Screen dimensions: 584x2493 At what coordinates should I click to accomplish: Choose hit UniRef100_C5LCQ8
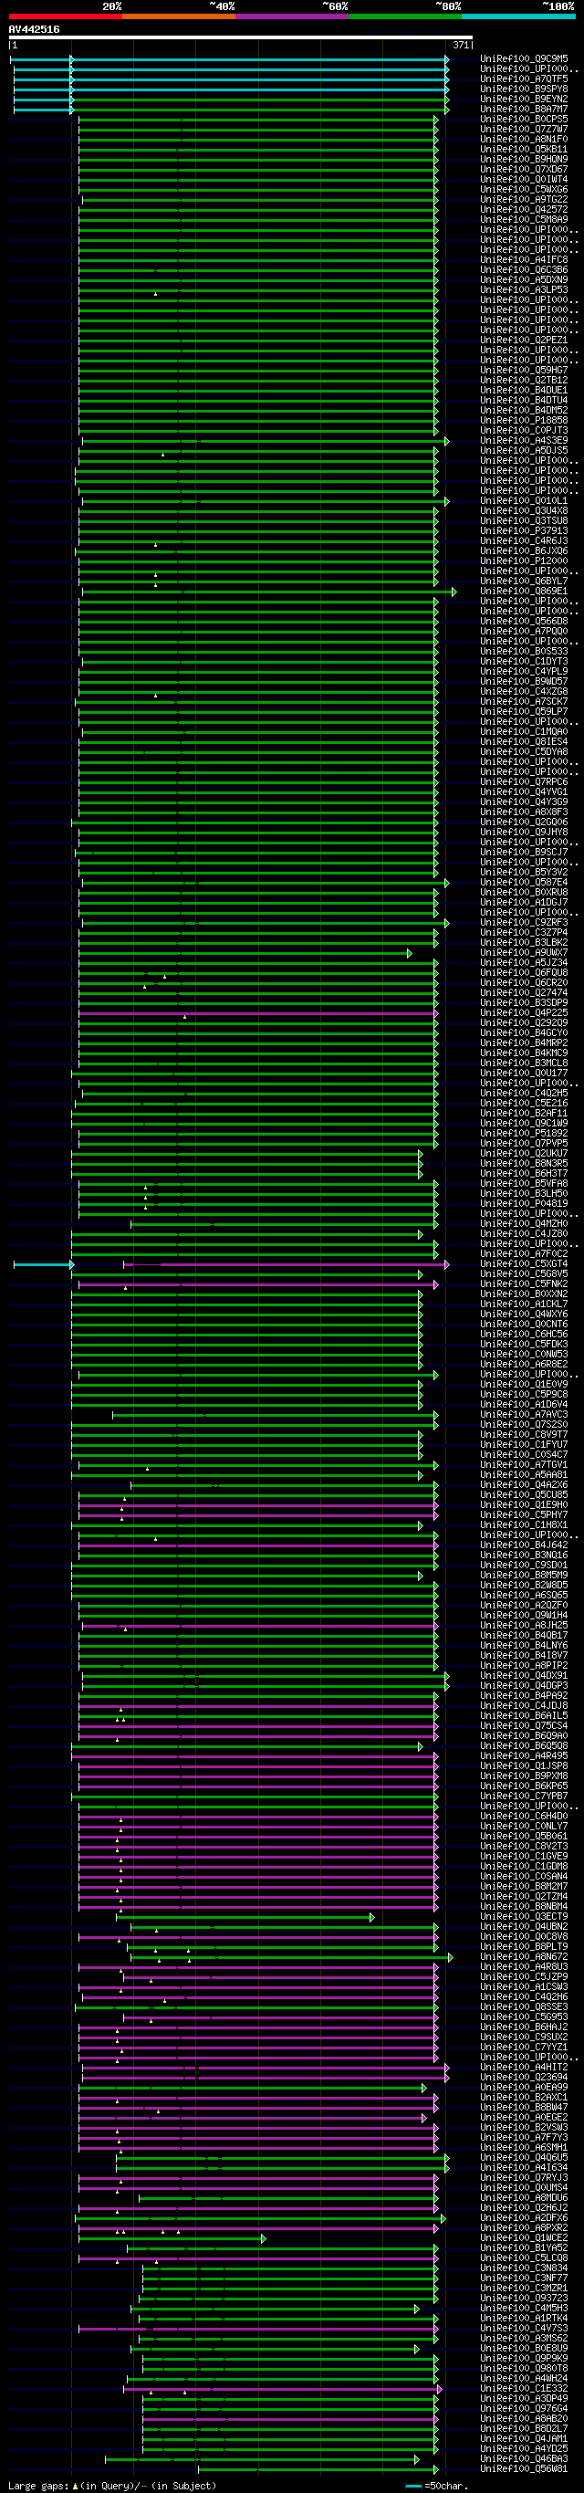[524, 2258]
